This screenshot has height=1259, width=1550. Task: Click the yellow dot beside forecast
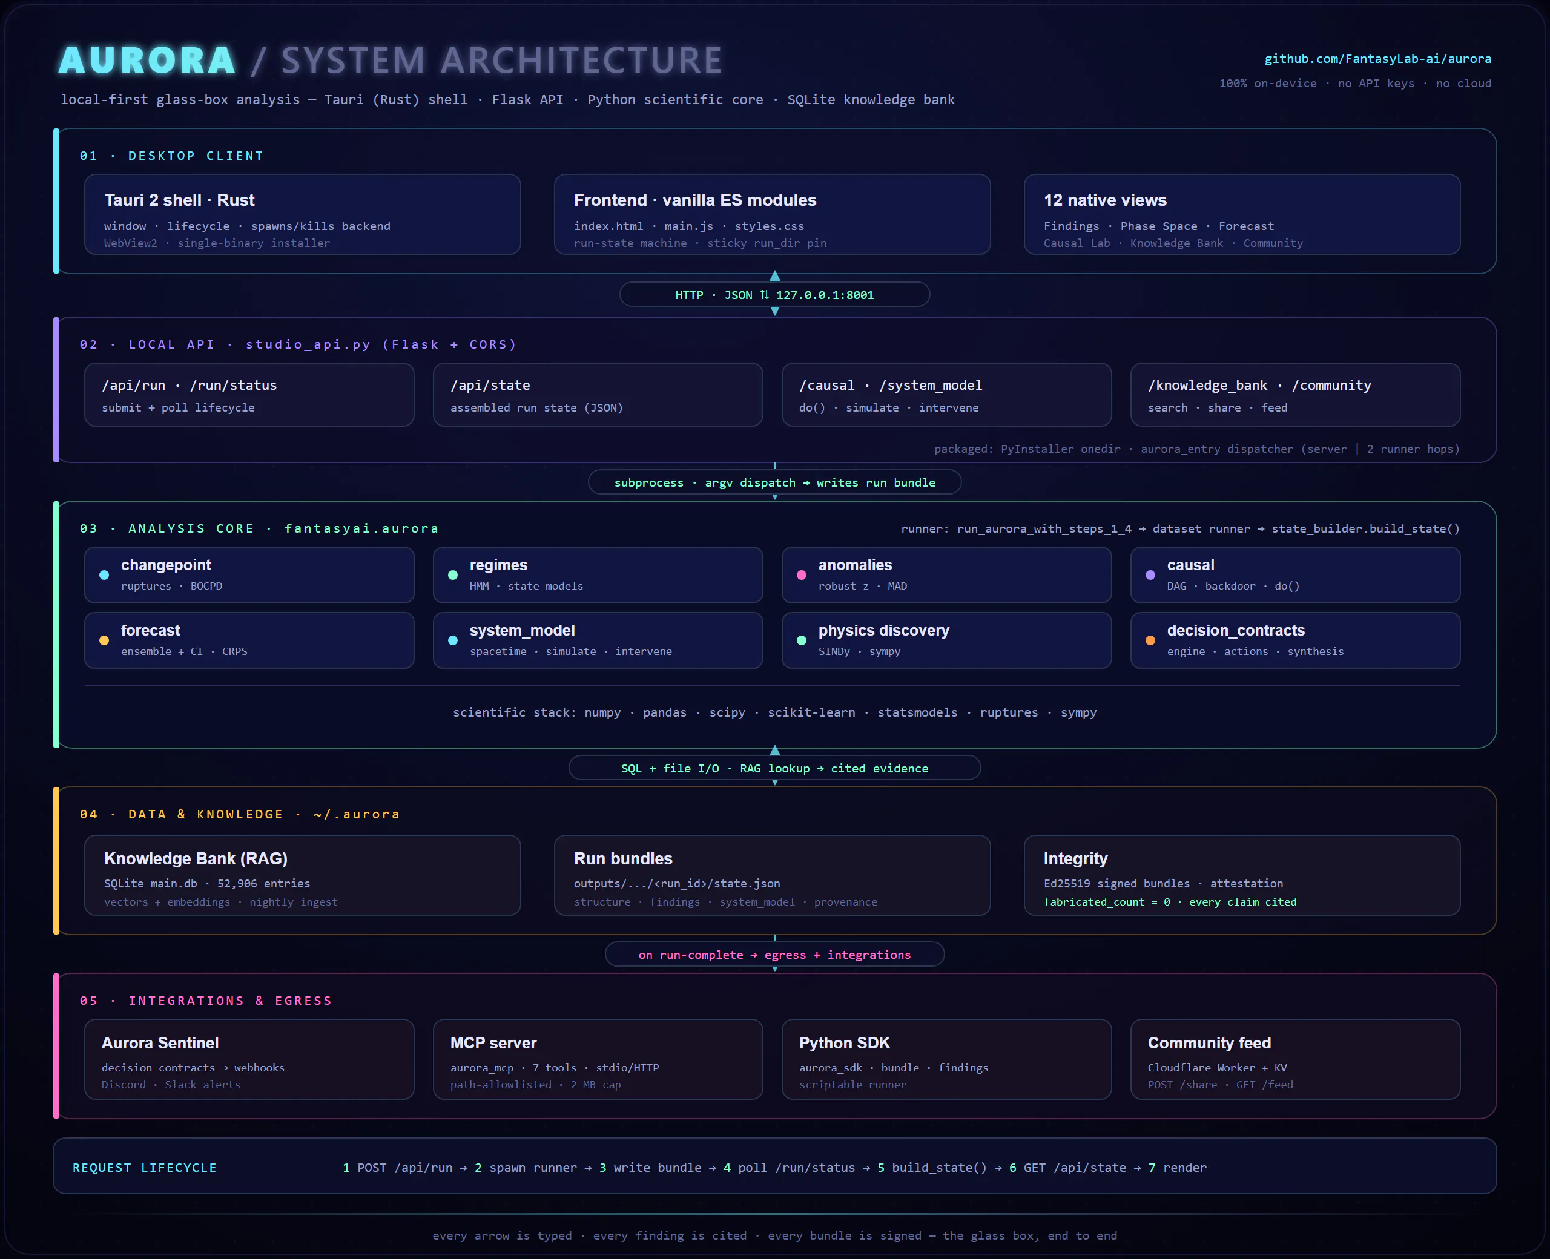pos(104,640)
